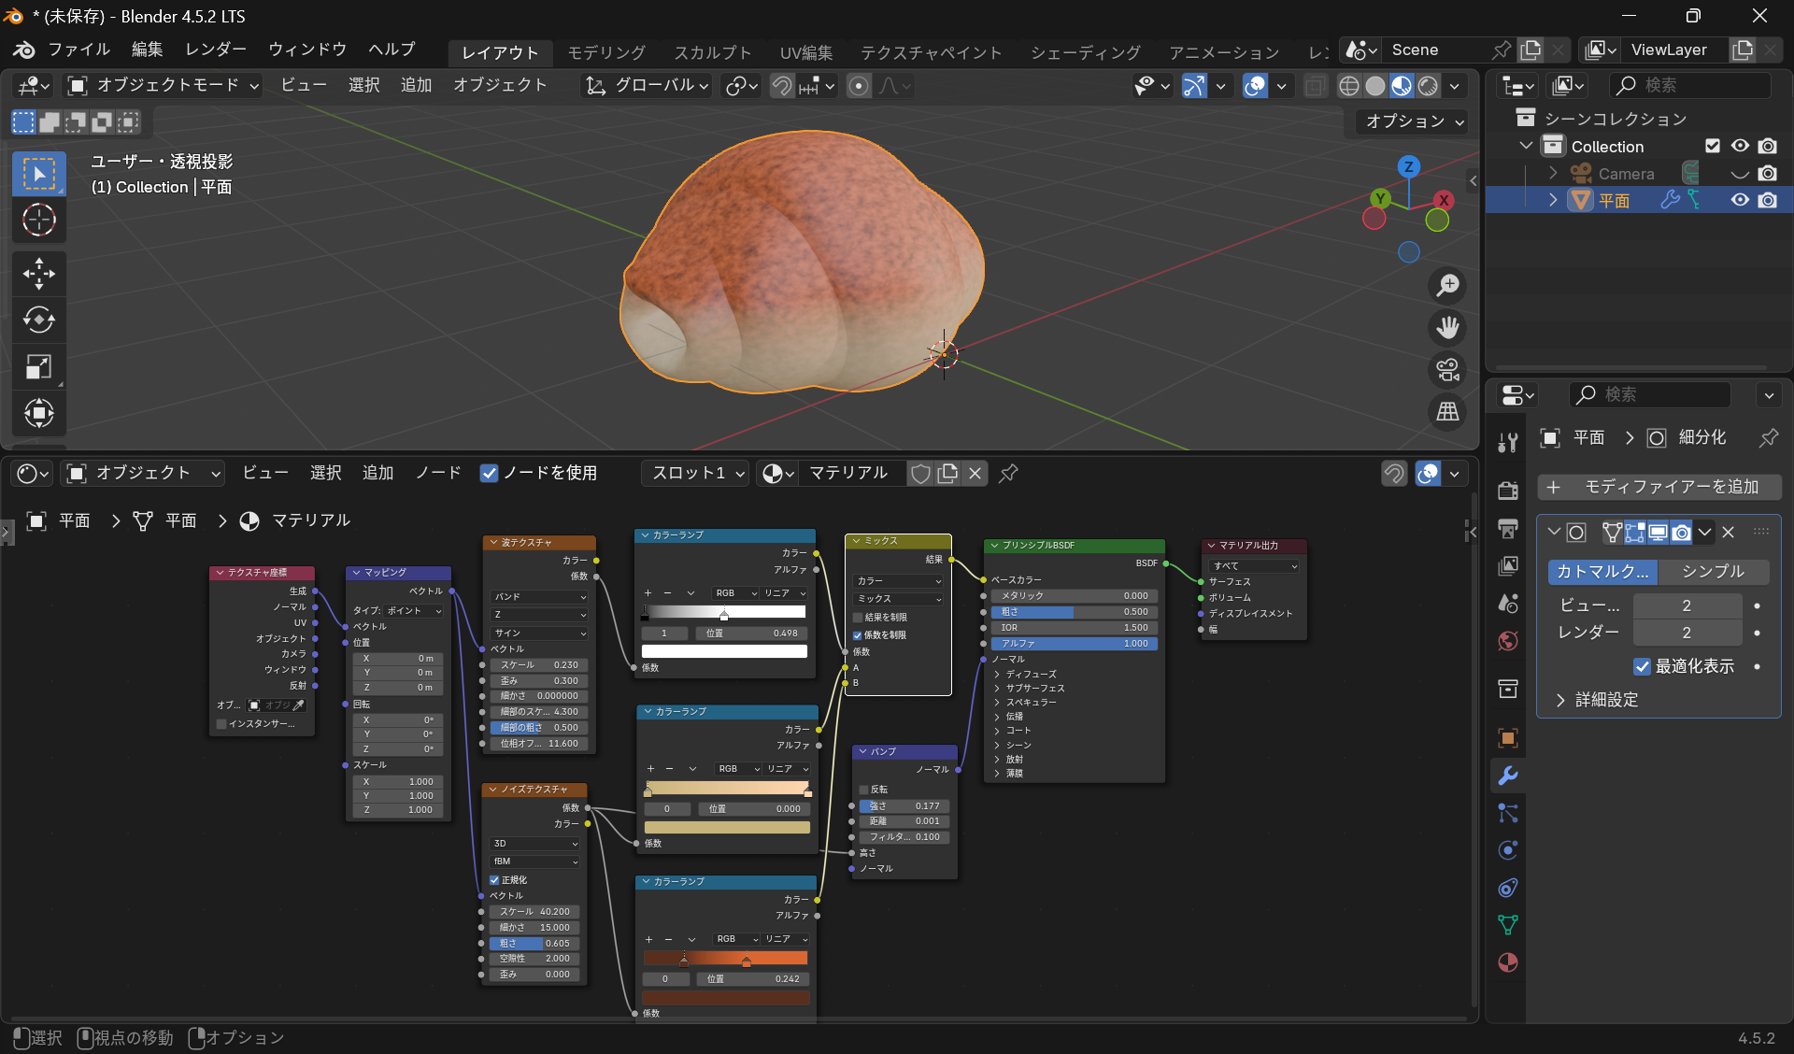Click the pan view hand icon
This screenshot has width=1794, height=1054.
(1447, 328)
